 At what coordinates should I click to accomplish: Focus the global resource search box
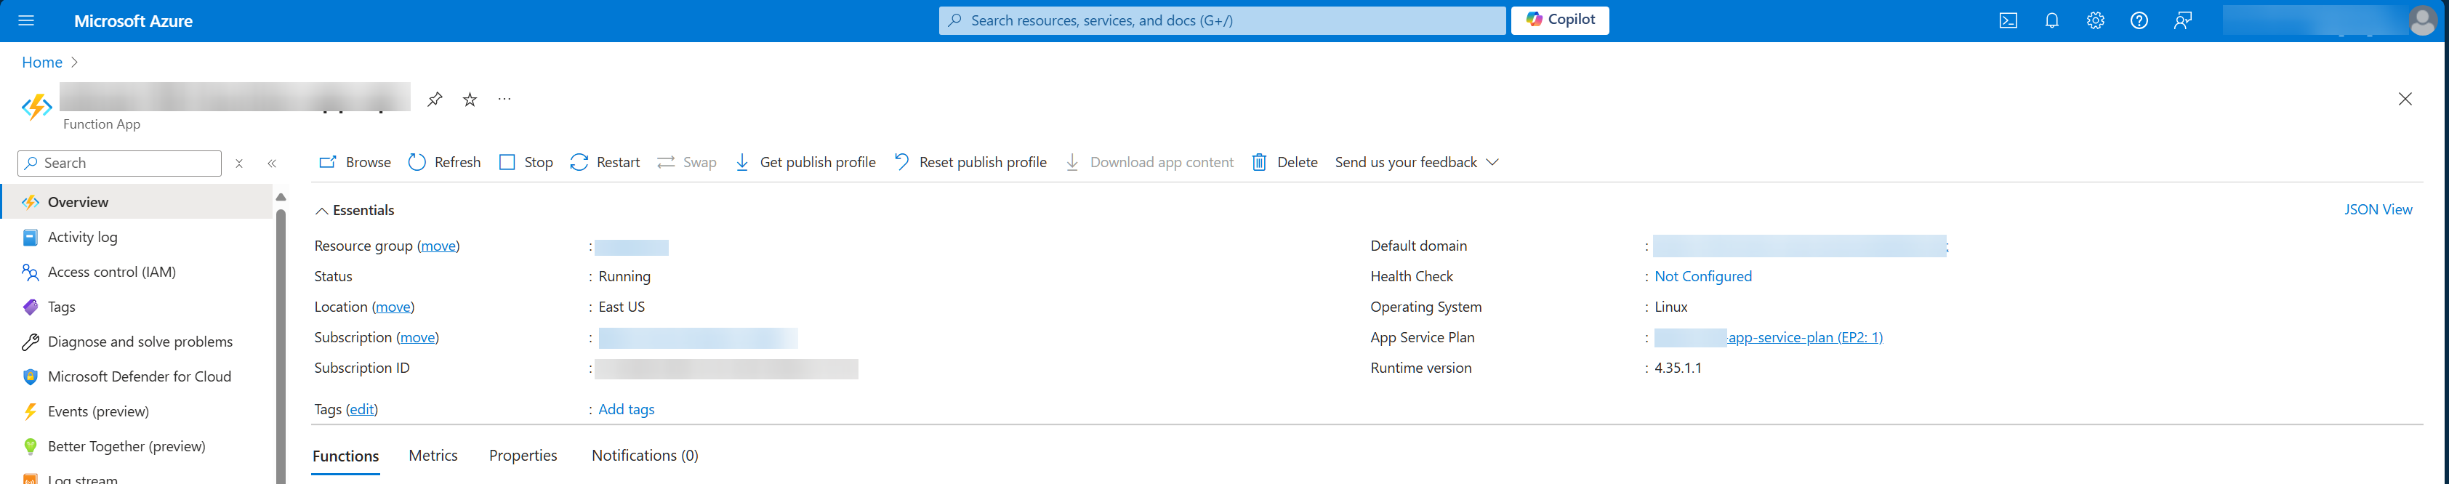tap(1222, 20)
